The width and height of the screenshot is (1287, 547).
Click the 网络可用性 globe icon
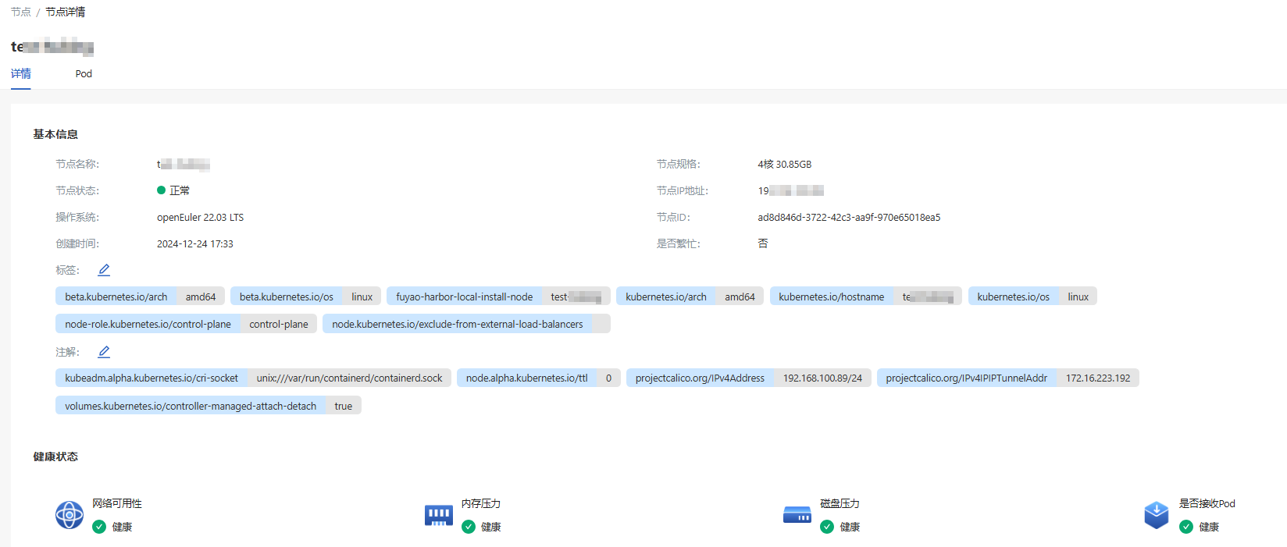tap(70, 515)
